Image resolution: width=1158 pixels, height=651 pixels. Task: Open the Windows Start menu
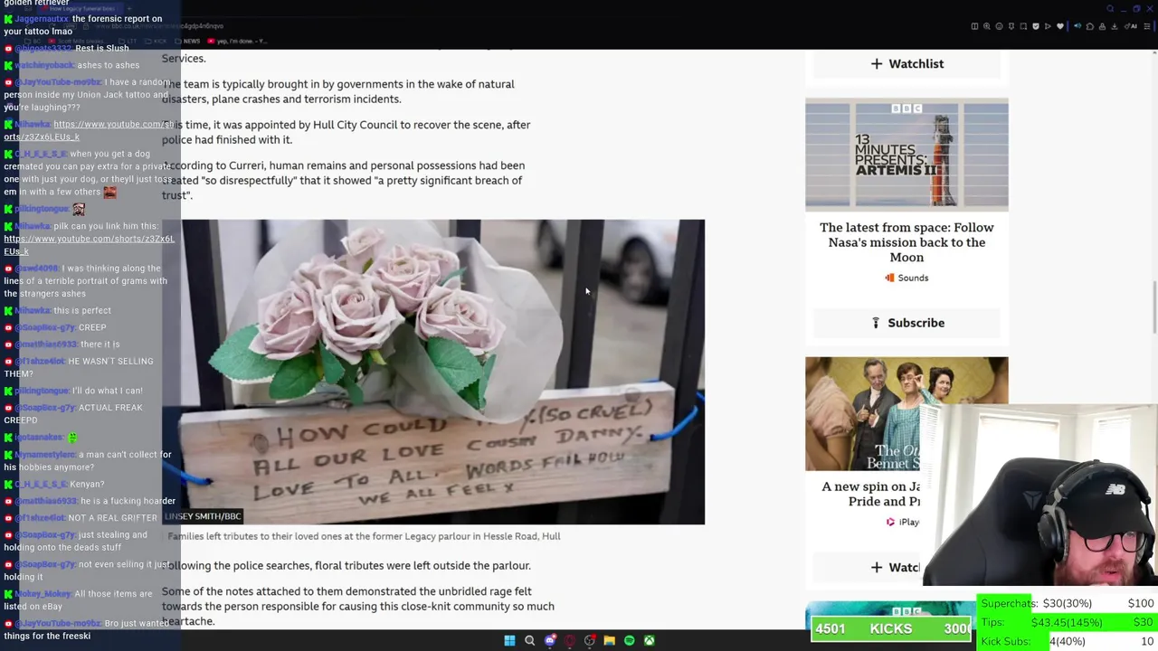click(509, 640)
